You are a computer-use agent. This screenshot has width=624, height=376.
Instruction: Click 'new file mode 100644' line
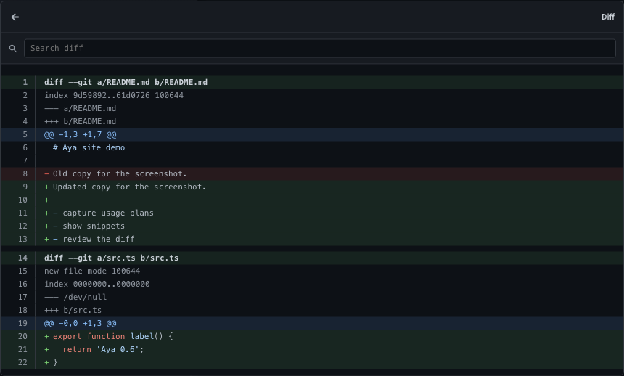pos(312,271)
